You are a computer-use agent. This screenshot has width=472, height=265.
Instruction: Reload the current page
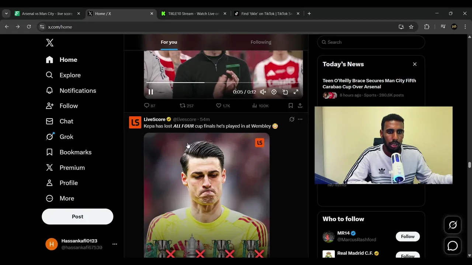[x=29, y=27]
